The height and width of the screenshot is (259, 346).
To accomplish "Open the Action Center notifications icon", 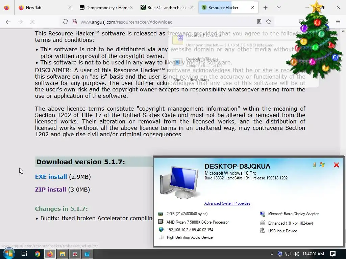I will click(333, 254).
